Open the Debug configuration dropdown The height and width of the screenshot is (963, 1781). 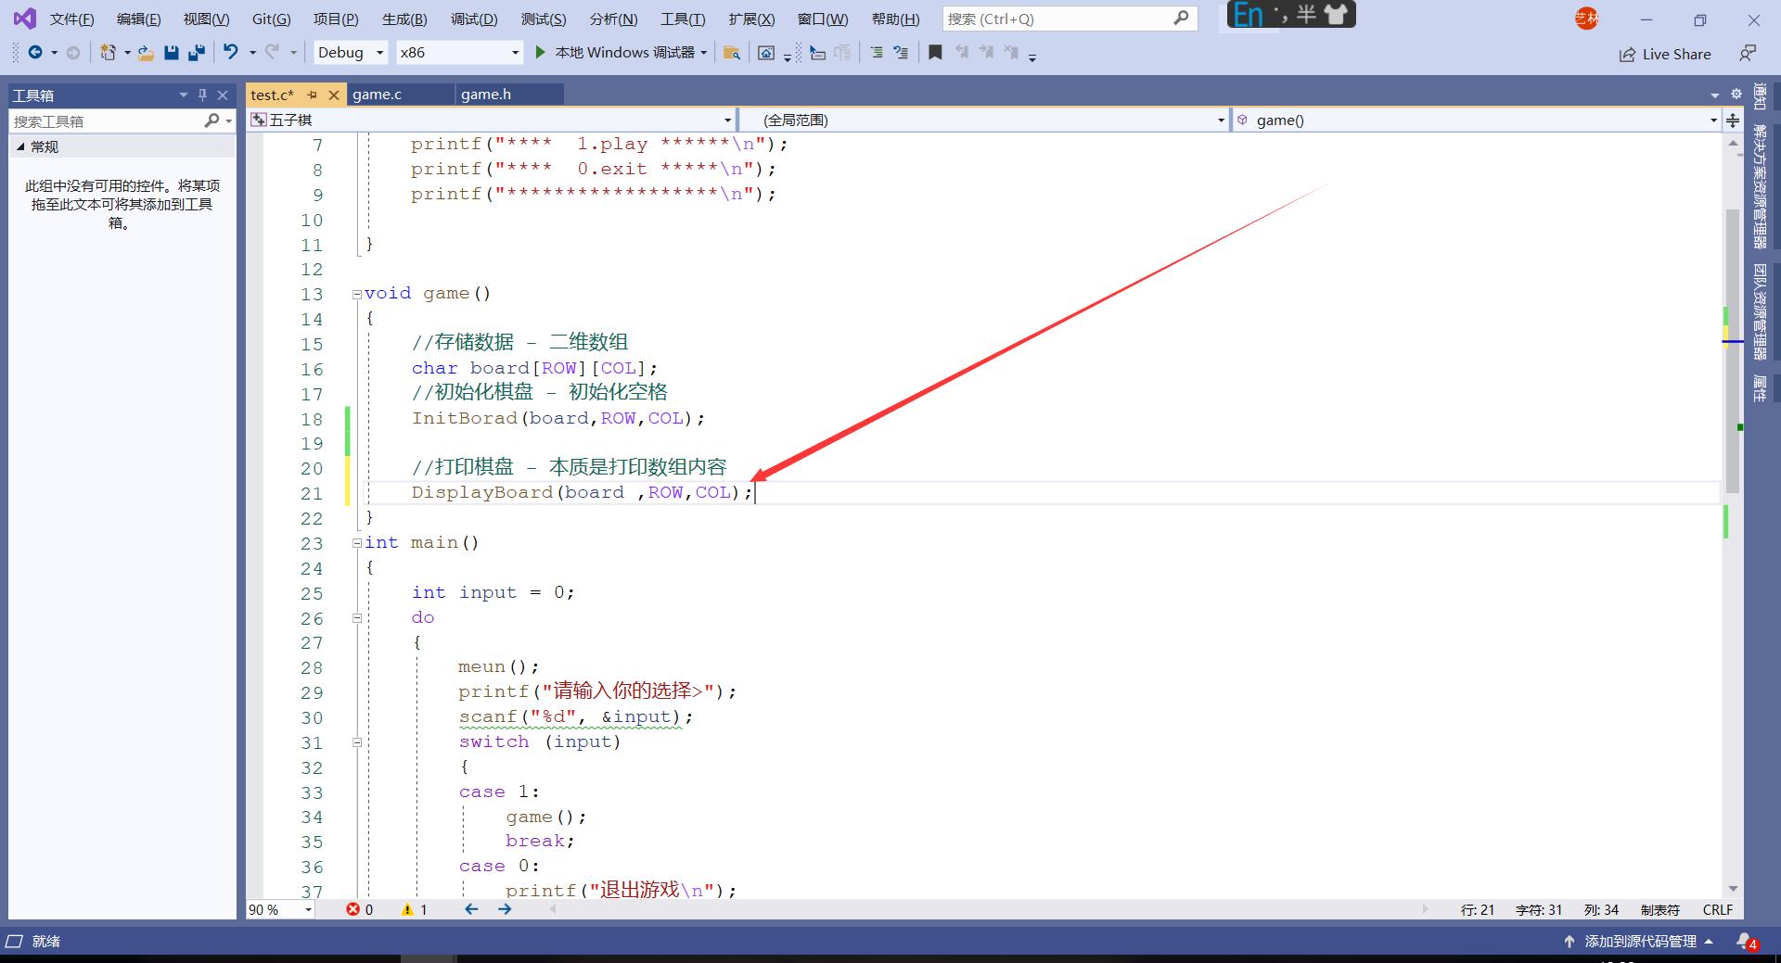pyautogui.click(x=351, y=53)
